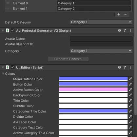
Task: Pick Categories Title Color with eyedropper
Action: (x=130, y=111)
